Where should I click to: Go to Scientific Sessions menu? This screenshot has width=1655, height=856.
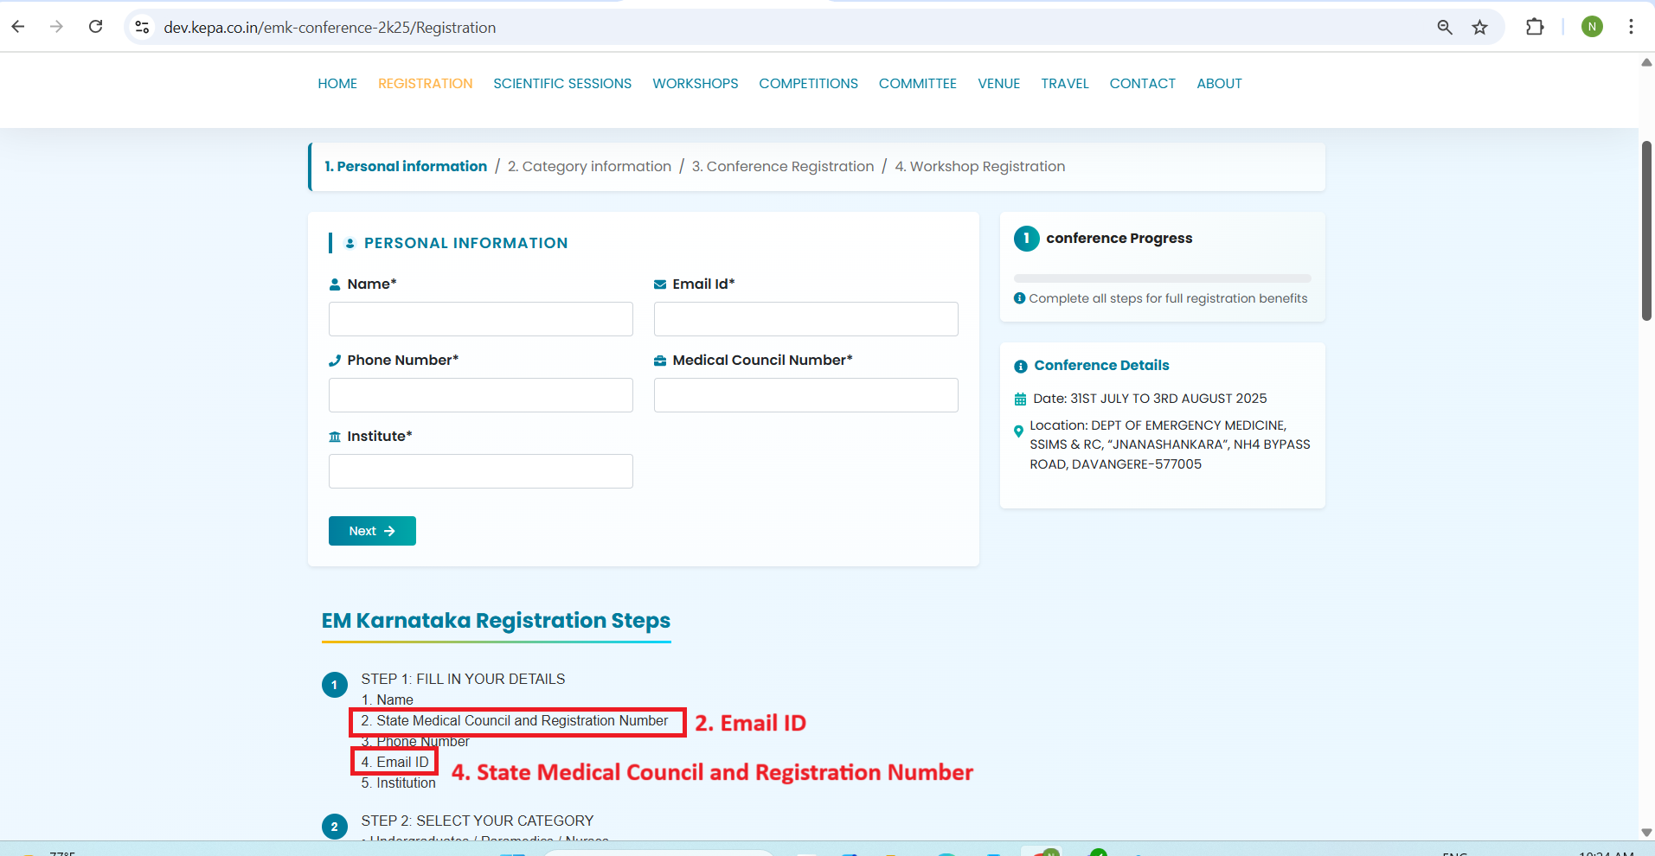pos(562,84)
